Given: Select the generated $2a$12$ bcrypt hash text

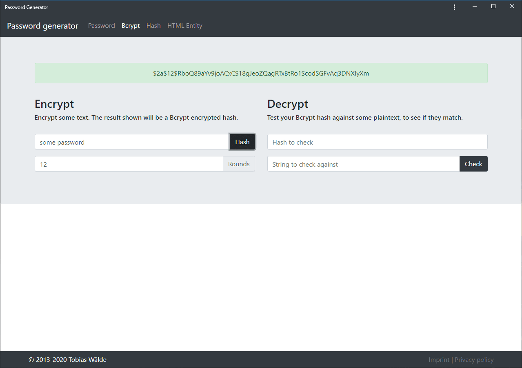Looking at the screenshot, I should pyautogui.click(x=261, y=74).
